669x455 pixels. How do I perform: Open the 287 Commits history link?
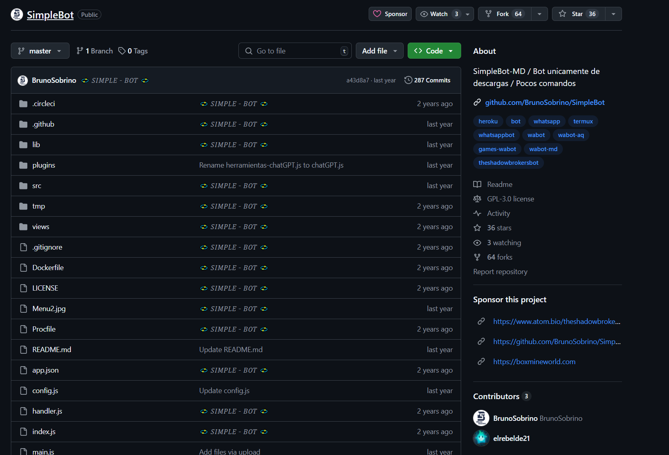click(x=427, y=80)
